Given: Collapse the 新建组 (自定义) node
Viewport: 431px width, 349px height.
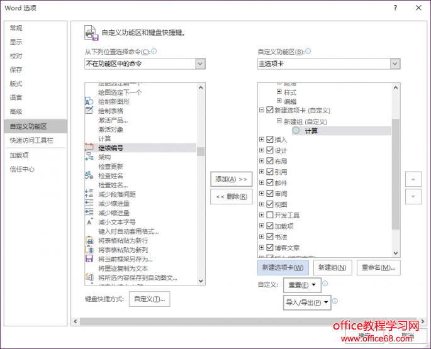Looking at the screenshot, I should tap(279, 121).
